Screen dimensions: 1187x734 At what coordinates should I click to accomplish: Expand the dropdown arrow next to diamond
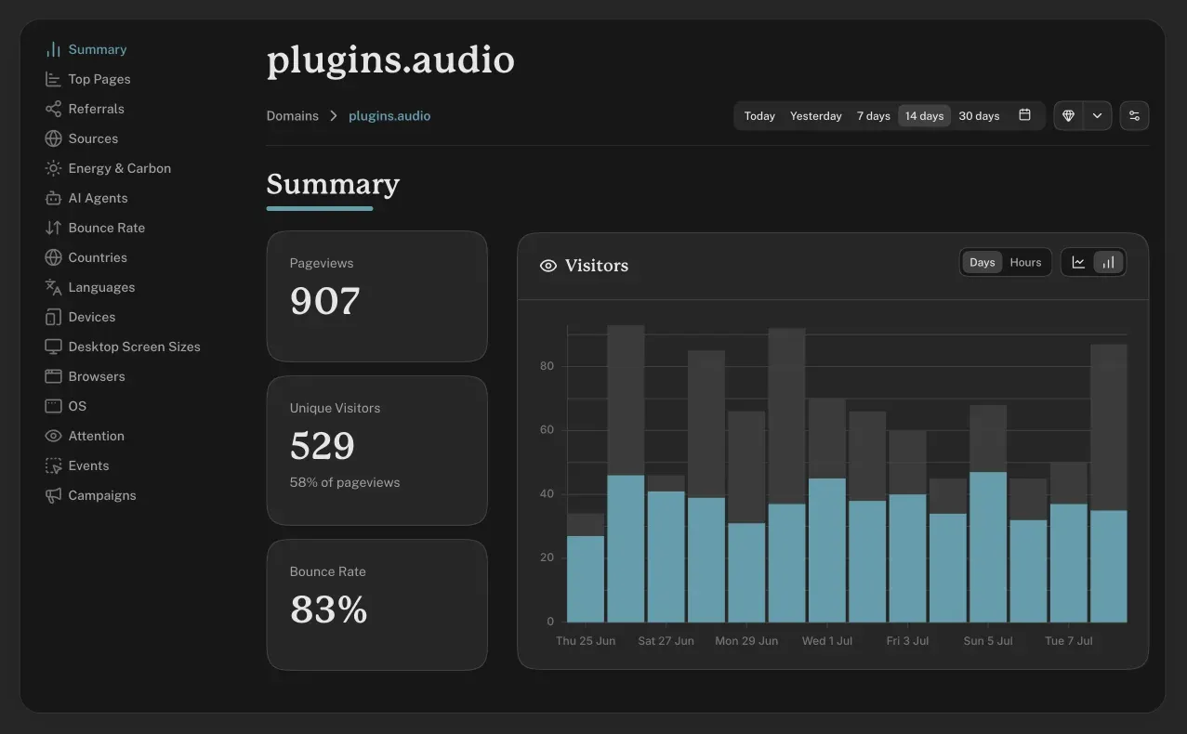(x=1098, y=115)
